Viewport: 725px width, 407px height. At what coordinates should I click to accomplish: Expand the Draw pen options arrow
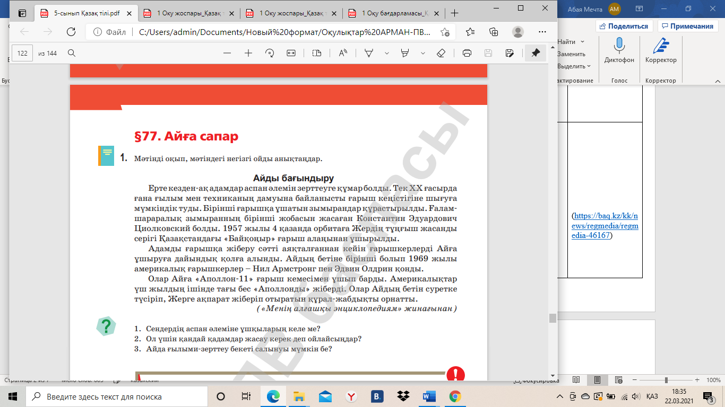(x=387, y=53)
